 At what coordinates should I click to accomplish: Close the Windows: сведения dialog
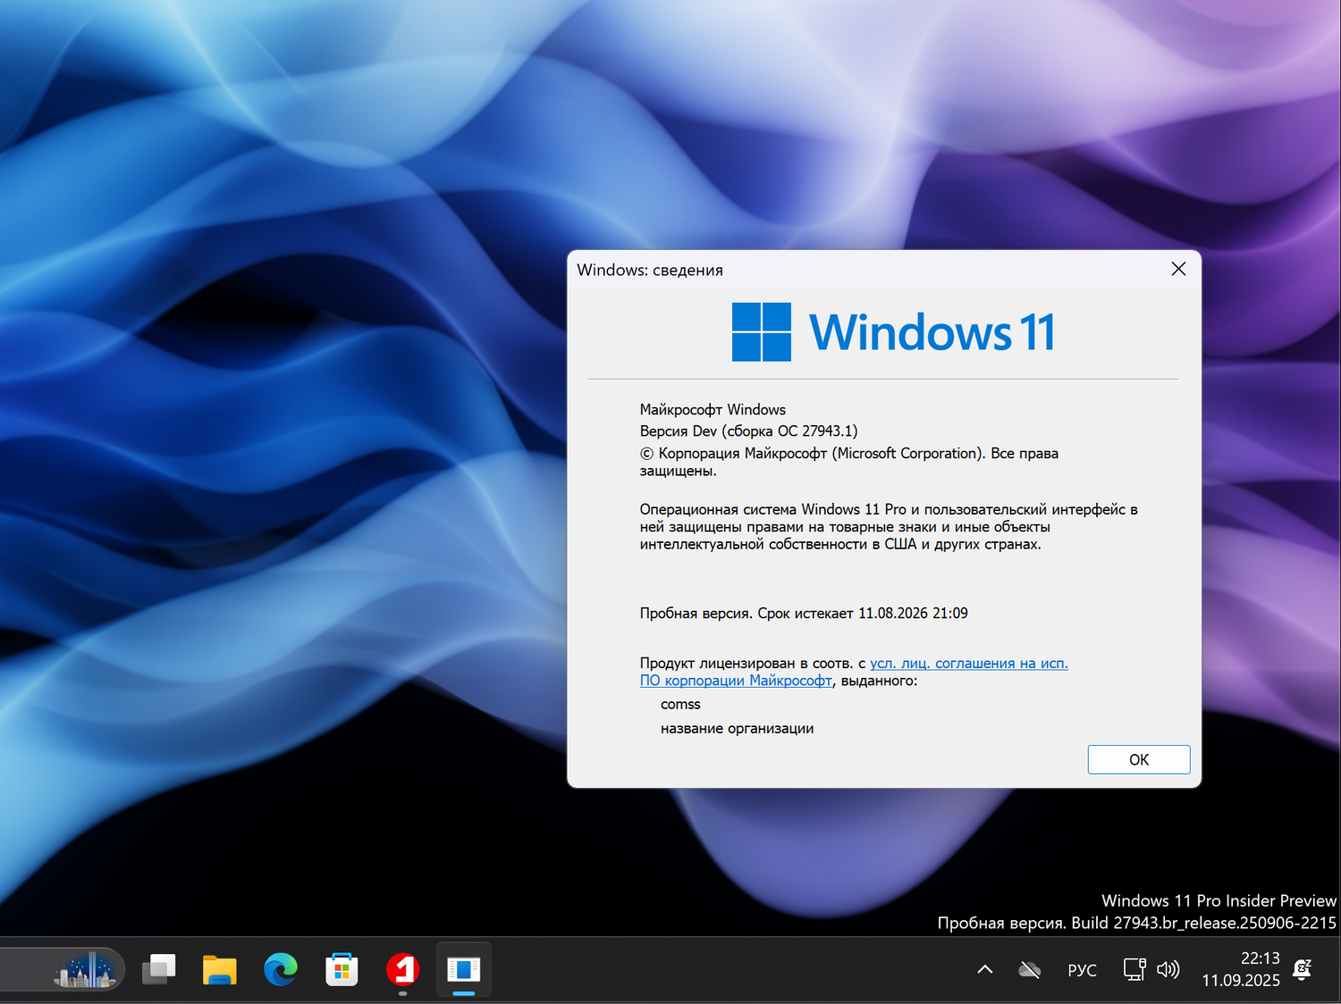point(1178,269)
